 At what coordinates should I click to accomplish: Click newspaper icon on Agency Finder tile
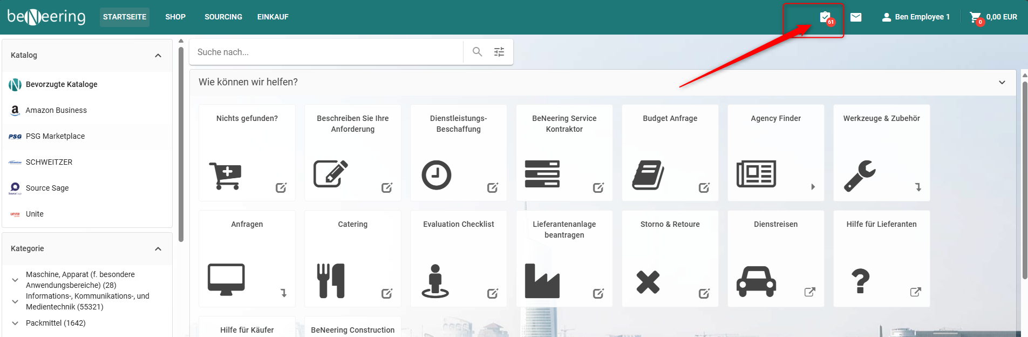[x=756, y=174]
